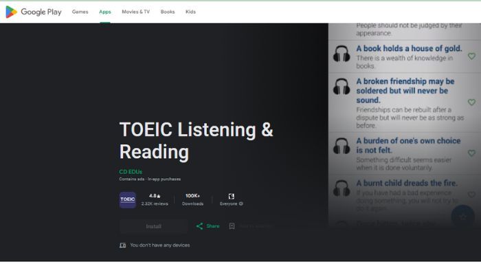Screen dimensions: 481x275
Task: Click the 4.8 star rating
Action: click(155, 196)
